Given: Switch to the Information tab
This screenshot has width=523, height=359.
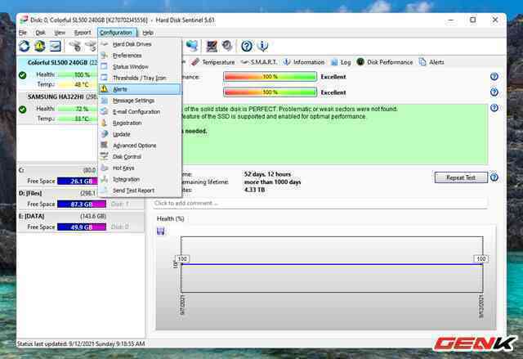Looking at the screenshot, I should pyautogui.click(x=303, y=62).
